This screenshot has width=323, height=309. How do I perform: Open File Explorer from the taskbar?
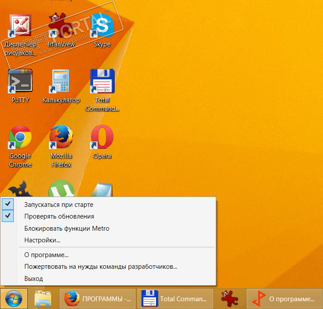click(43, 299)
